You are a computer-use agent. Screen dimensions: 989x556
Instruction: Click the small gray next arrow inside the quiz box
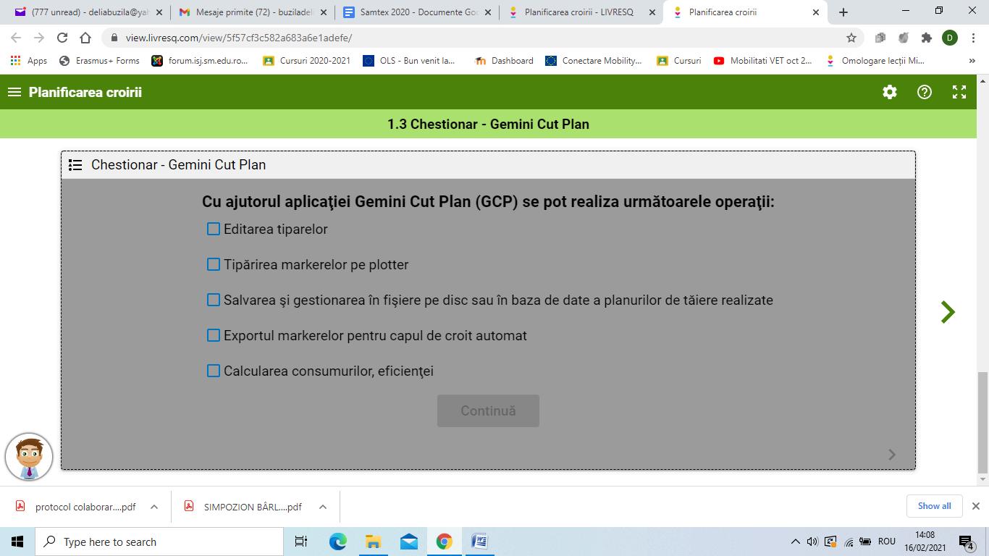[x=892, y=454]
